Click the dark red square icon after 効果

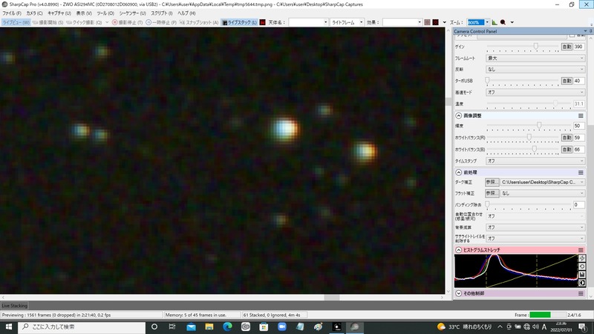[x=436, y=22]
